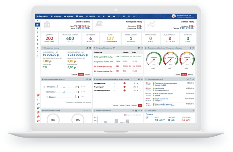Screen dimensions: 233x152
Task: Click the search magnifier icon in sidebar
Action: pyautogui.click(x=38, y=100)
